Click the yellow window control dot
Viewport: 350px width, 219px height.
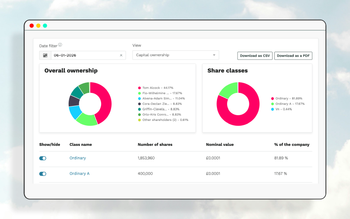point(38,26)
